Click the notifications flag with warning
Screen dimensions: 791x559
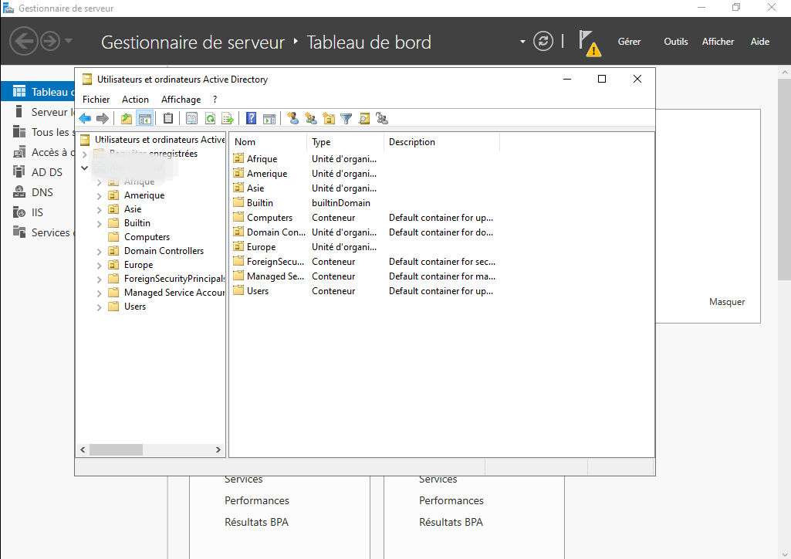click(x=589, y=43)
